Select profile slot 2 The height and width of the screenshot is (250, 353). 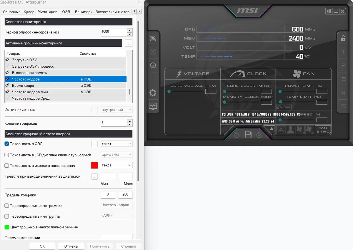coord(343,66)
